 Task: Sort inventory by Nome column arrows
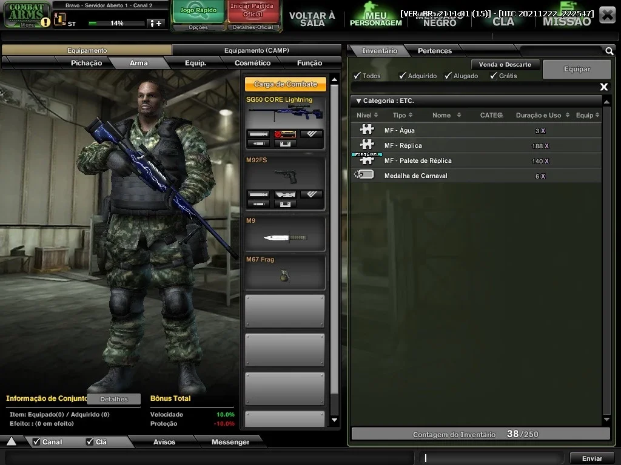tap(458, 115)
